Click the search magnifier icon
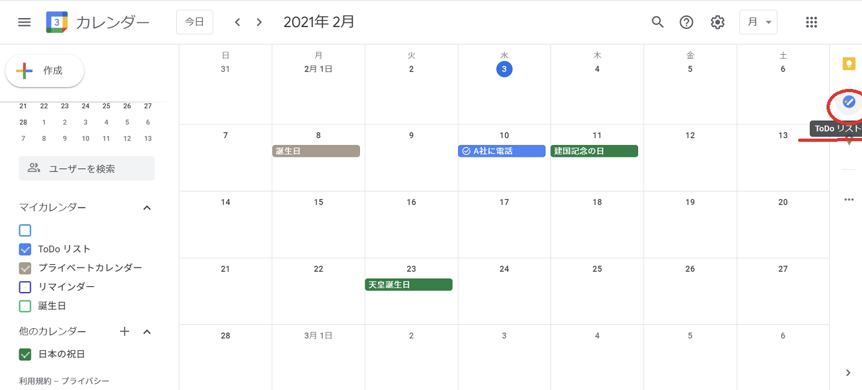The width and height of the screenshot is (862, 390). [x=657, y=22]
